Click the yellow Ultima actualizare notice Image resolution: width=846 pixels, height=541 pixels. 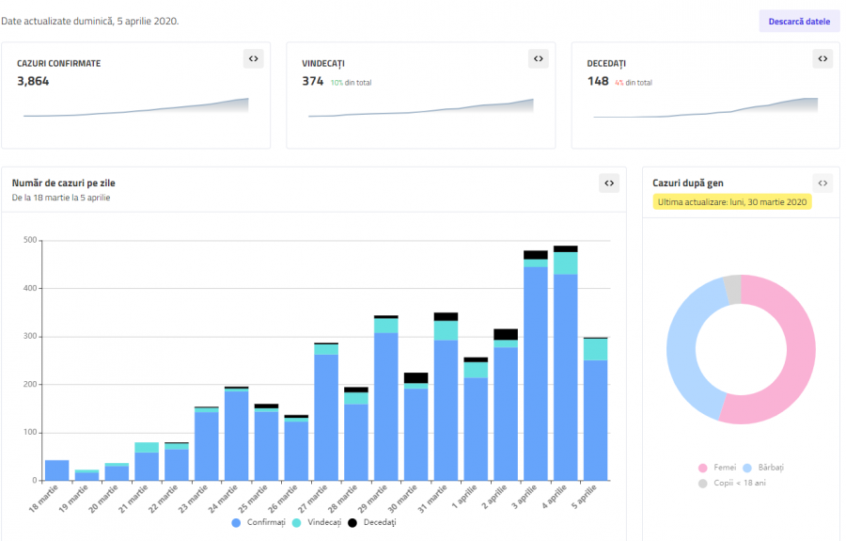coord(731,202)
